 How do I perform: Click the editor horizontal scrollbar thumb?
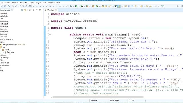(98, 97)
